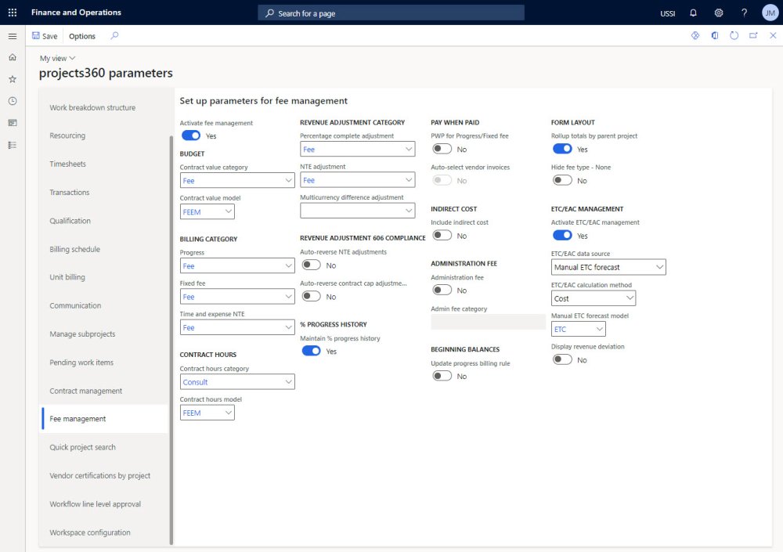This screenshot has width=783, height=552.
Task: Toggle Activate ETC/EAC management
Action: [562, 236]
